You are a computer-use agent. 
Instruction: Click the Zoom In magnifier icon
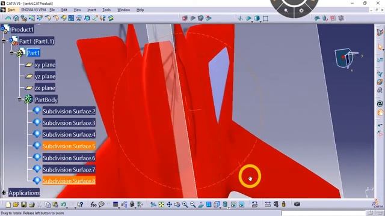click(x=185, y=205)
